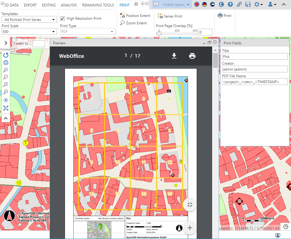Click the full extent globe icon
The image size is (291, 239).
point(6,62)
